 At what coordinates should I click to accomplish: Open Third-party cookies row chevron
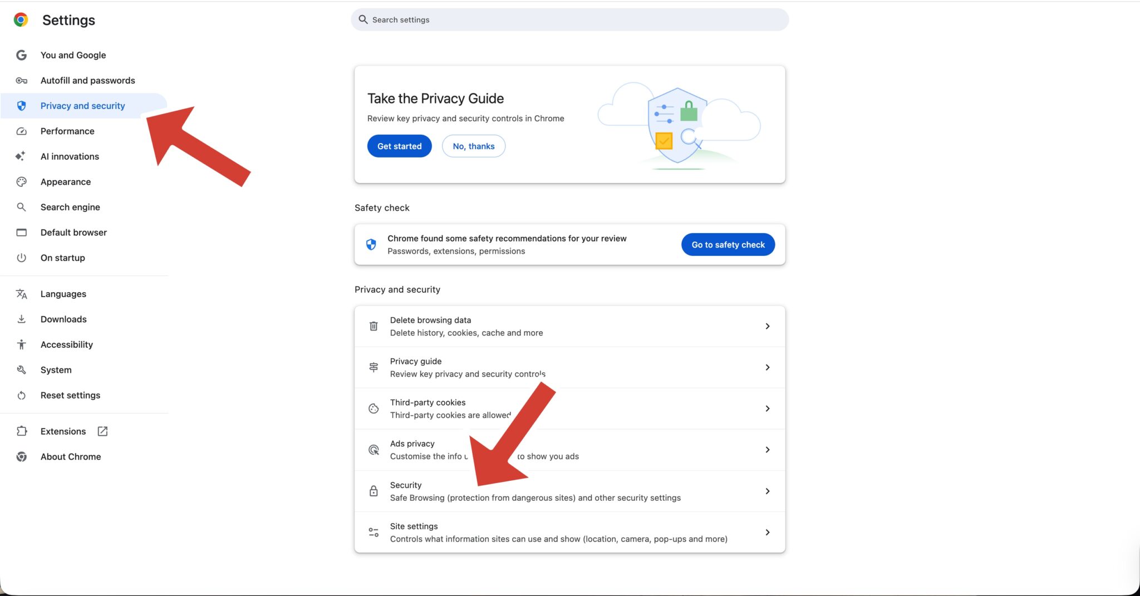click(767, 408)
